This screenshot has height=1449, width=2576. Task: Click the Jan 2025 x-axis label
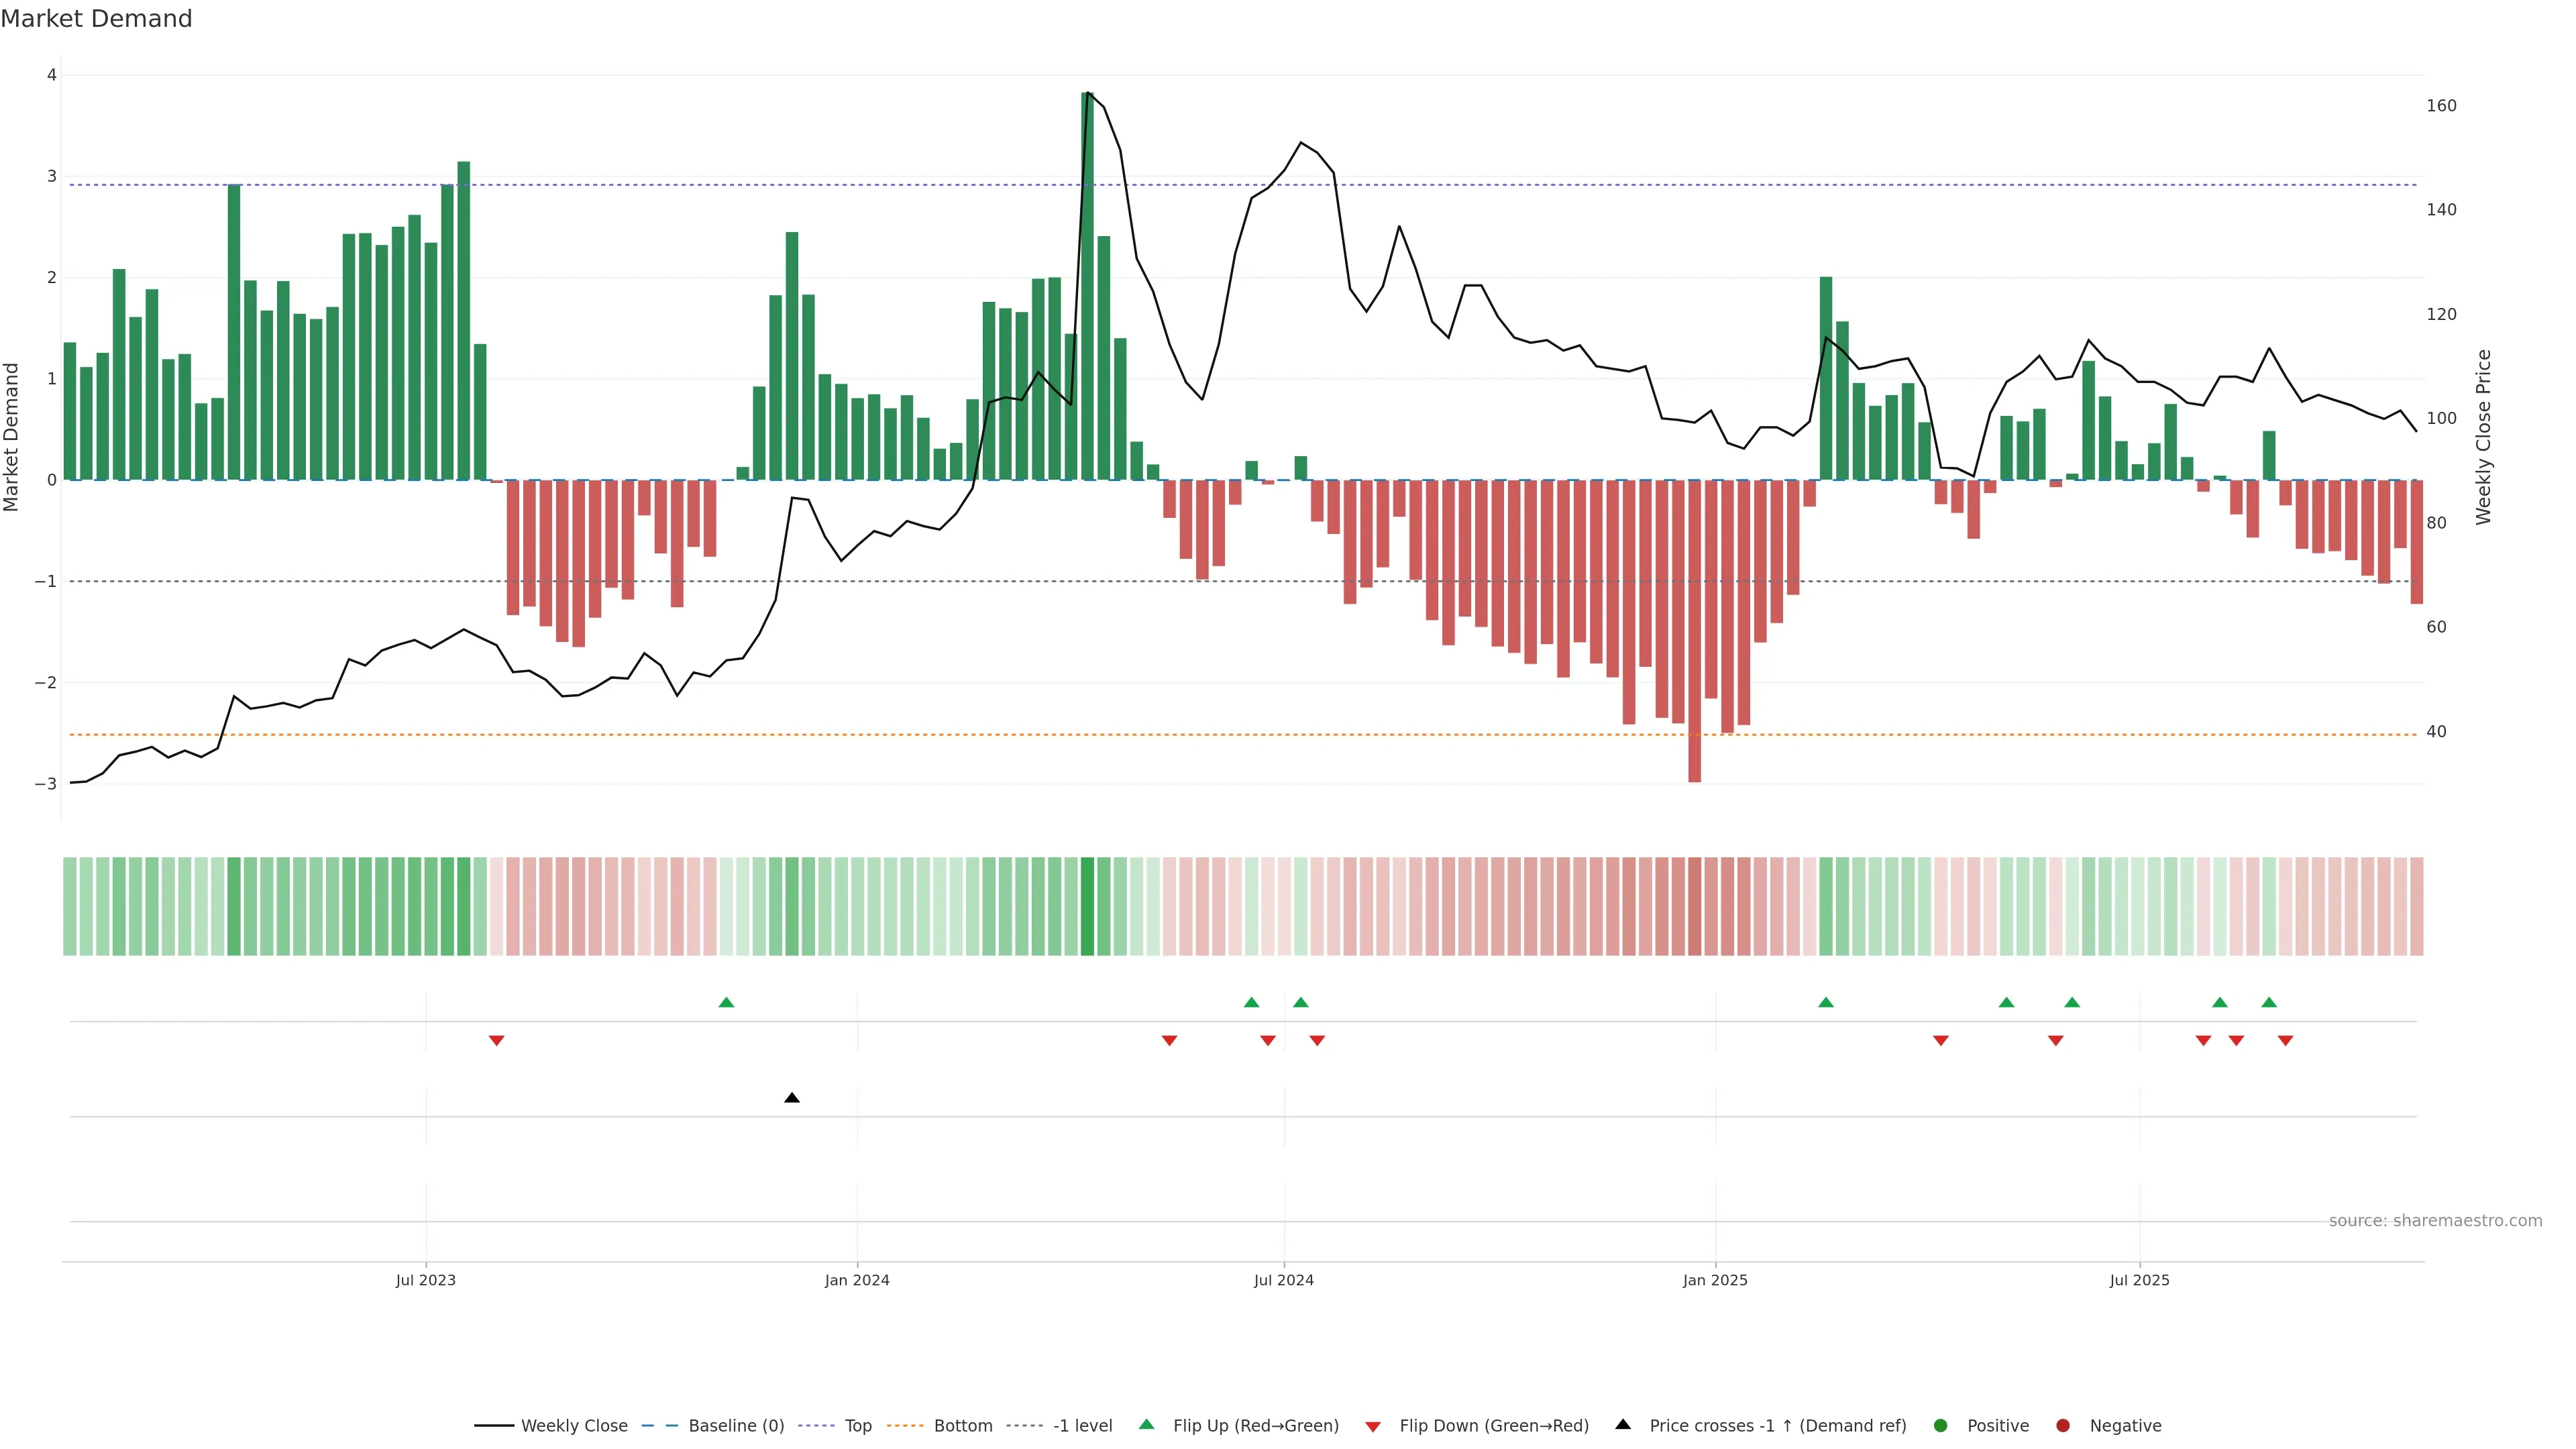point(1715,1280)
